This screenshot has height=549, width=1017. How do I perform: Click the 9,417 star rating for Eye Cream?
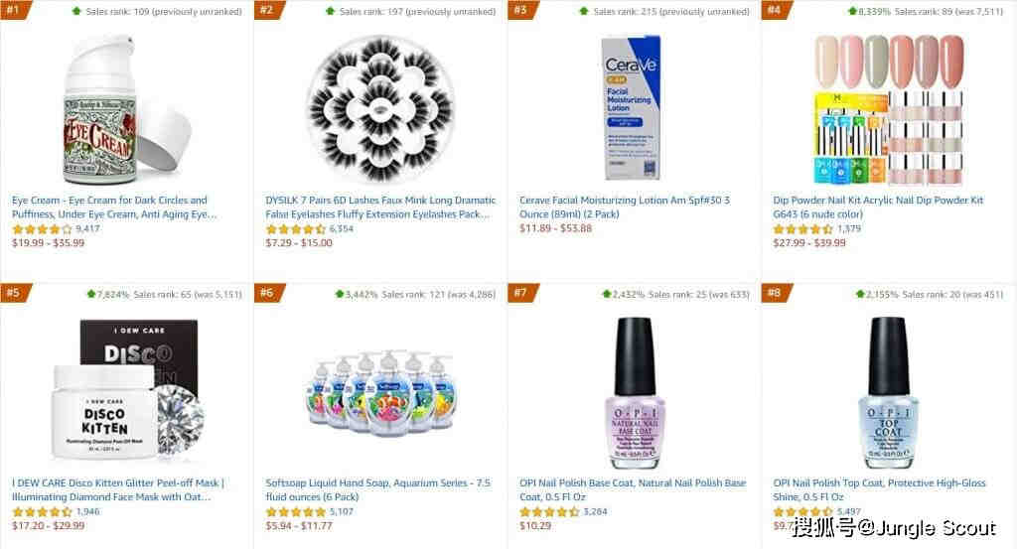click(56, 228)
